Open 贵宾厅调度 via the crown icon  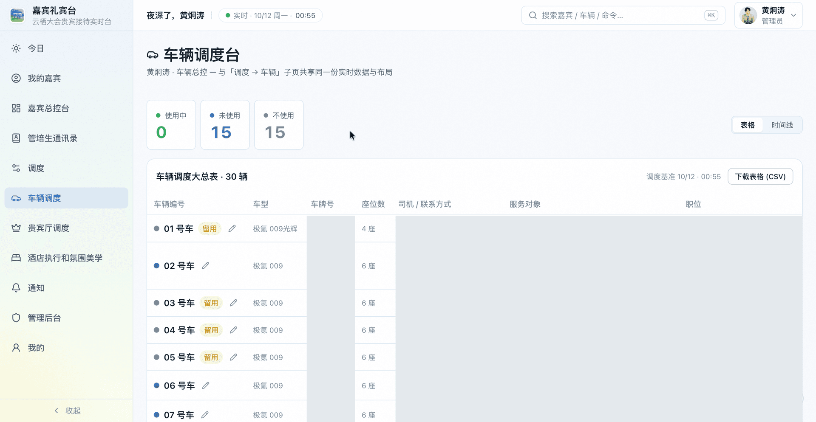click(x=16, y=228)
